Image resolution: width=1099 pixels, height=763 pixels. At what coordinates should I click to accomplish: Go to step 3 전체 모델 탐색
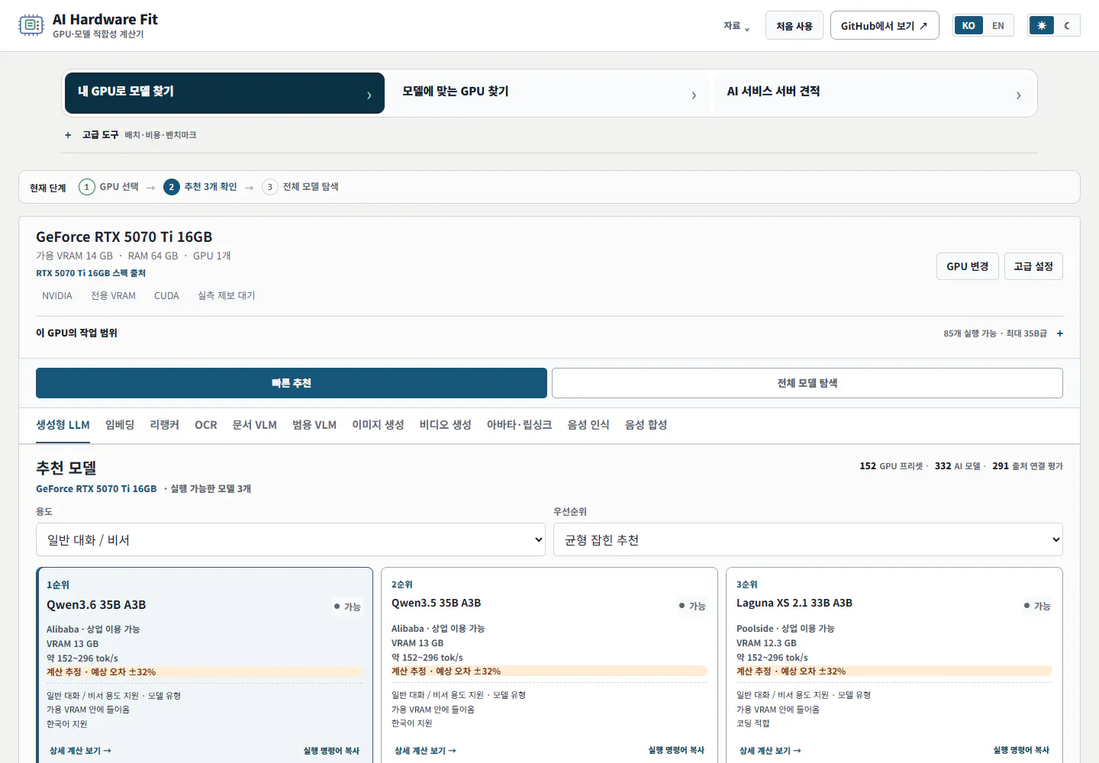pyautogui.click(x=301, y=187)
